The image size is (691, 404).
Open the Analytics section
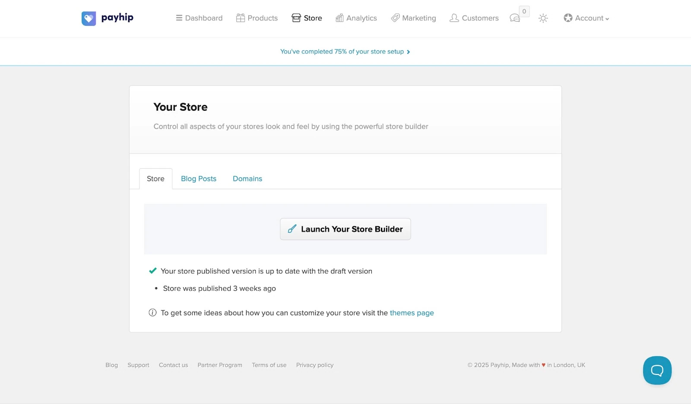[x=356, y=18]
